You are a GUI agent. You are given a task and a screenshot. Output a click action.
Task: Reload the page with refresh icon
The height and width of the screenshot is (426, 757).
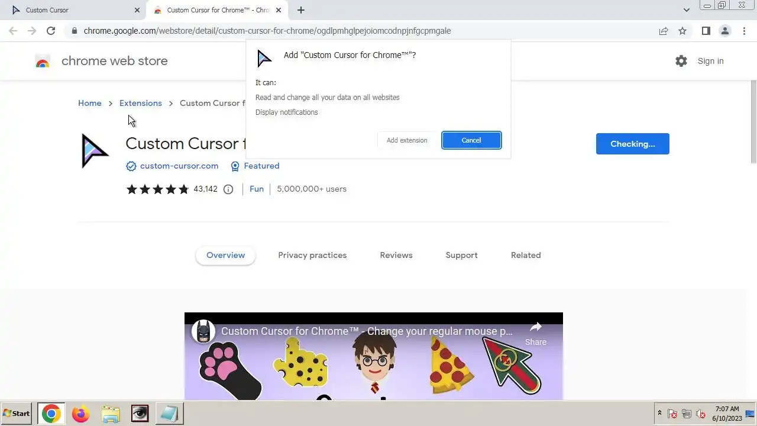[x=51, y=31]
